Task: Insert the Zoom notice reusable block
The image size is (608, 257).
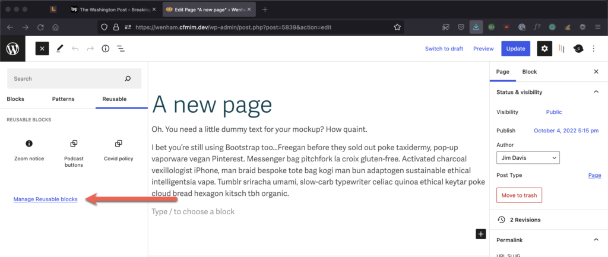Action: point(29,150)
